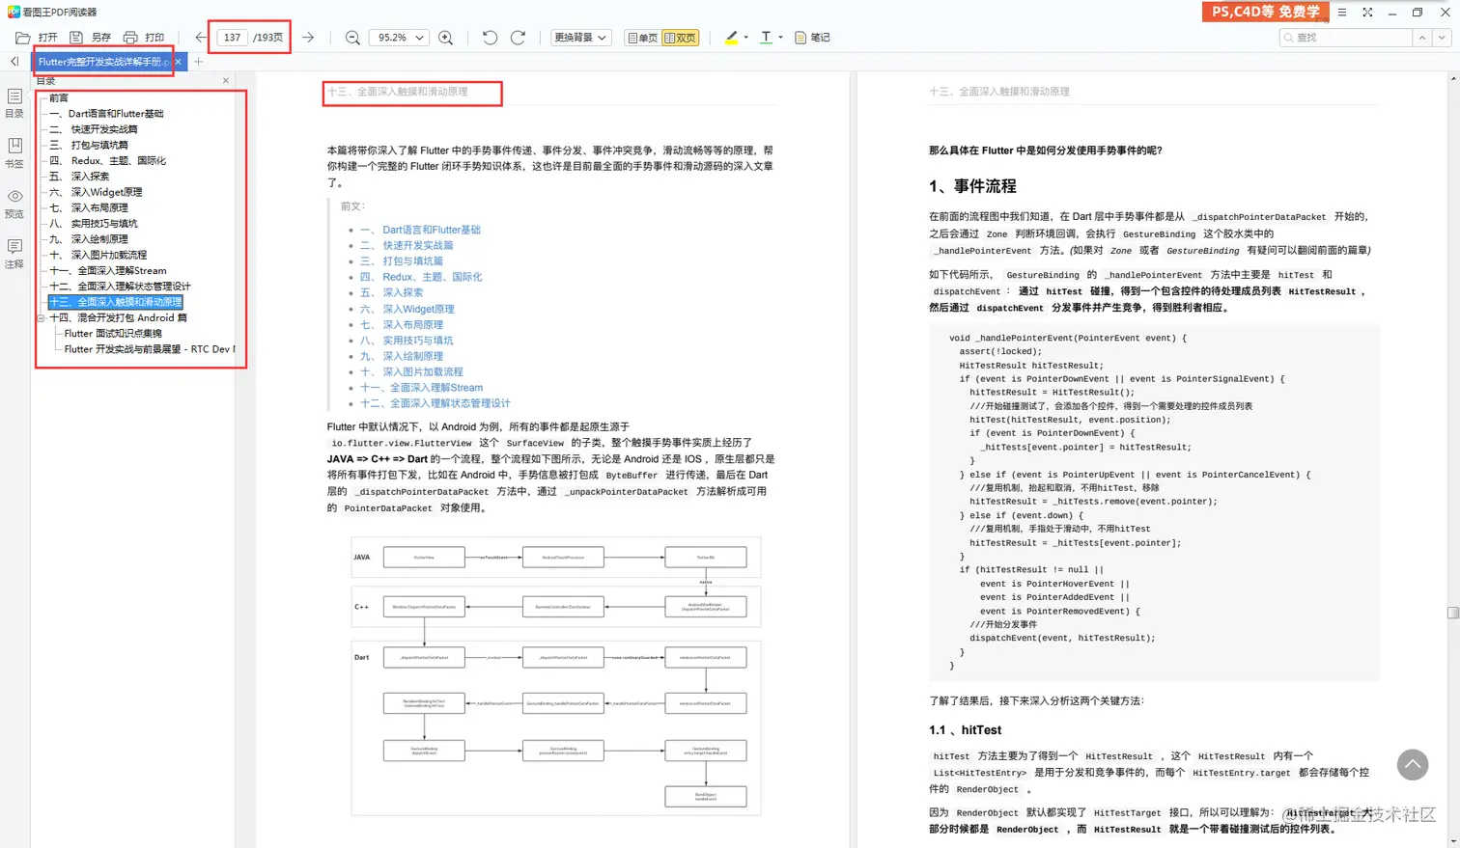Open outline entry 前言
The image size is (1460, 848).
[59, 97]
